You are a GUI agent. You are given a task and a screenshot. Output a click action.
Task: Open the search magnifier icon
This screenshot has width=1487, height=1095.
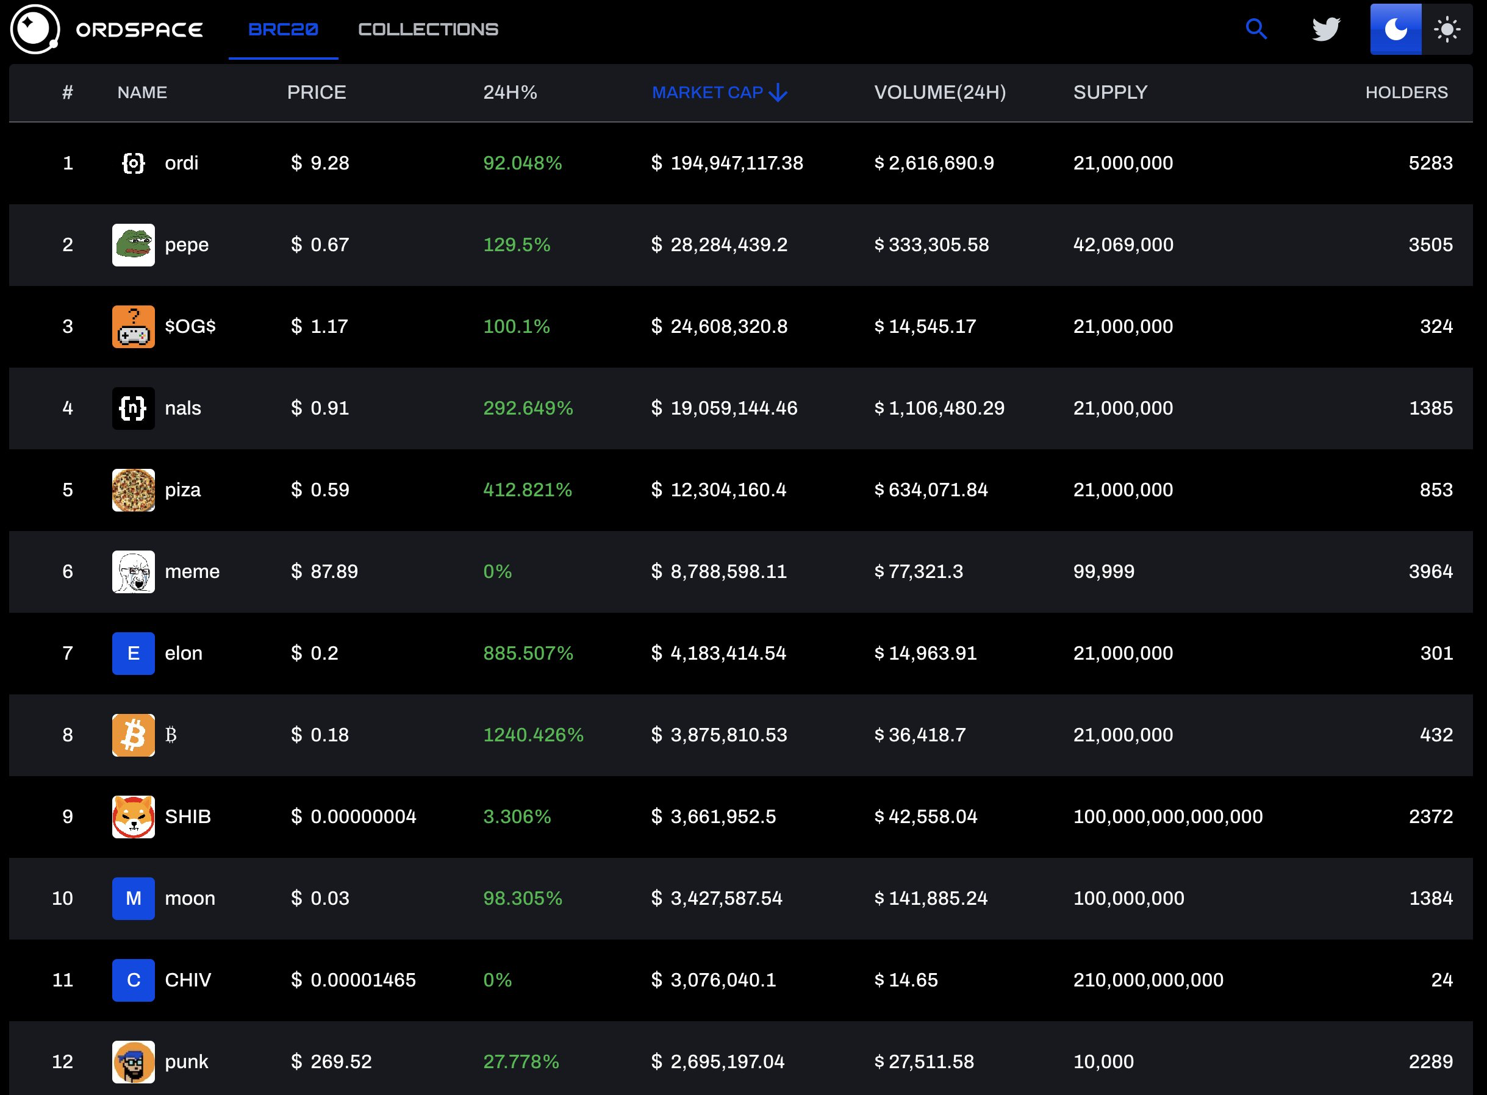[x=1256, y=29]
